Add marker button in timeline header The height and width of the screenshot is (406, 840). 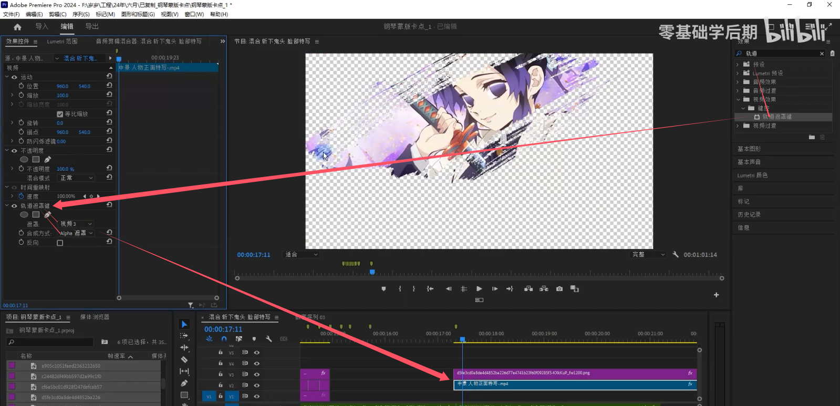(254, 339)
